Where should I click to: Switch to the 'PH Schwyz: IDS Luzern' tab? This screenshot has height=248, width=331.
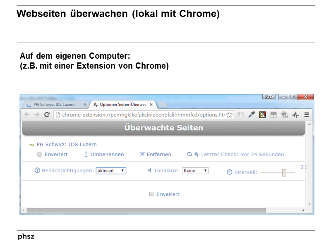pyautogui.click(x=54, y=104)
